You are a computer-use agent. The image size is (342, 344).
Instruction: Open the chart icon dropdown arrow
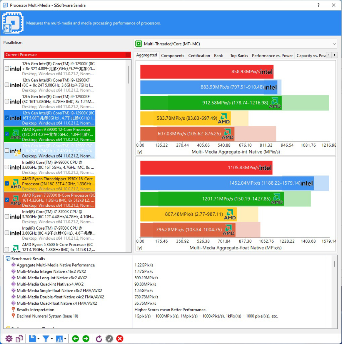[65, 339]
